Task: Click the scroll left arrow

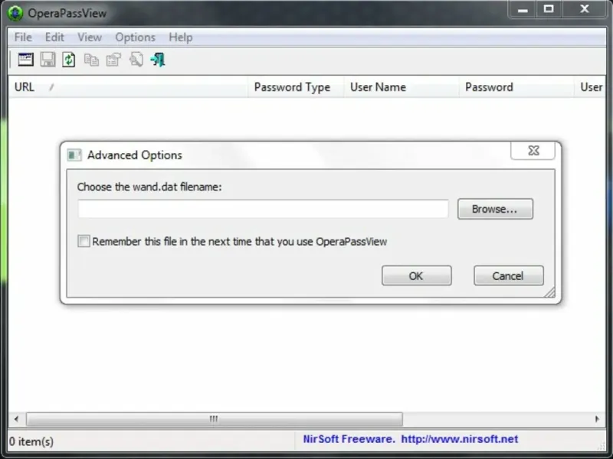Action: click(16, 419)
